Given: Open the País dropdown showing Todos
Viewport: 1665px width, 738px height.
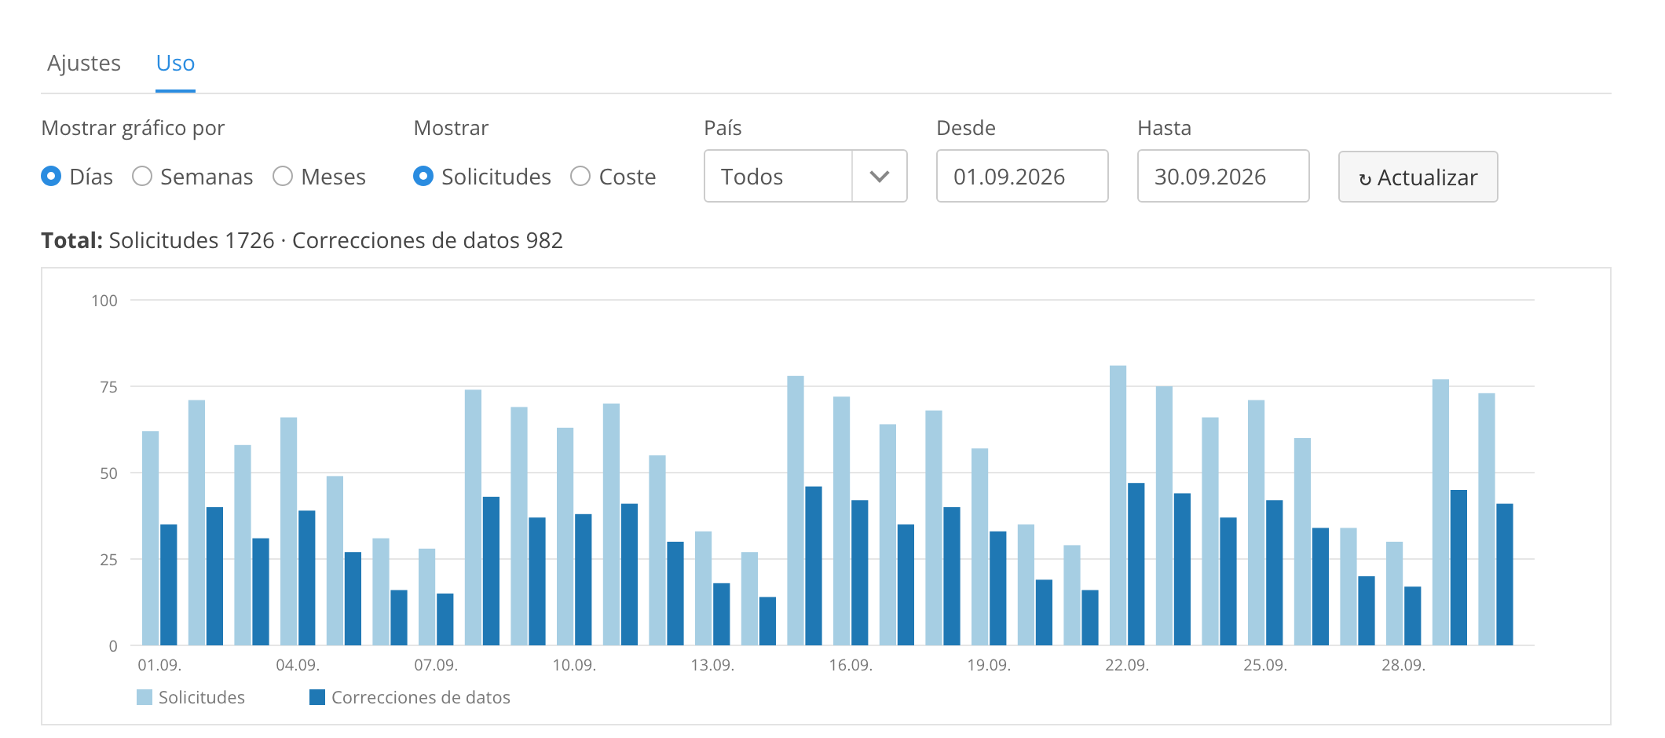Looking at the screenshot, I should tap(806, 177).
